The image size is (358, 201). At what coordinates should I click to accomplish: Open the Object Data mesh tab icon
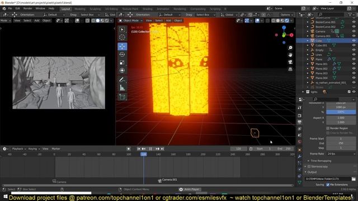click(300, 183)
